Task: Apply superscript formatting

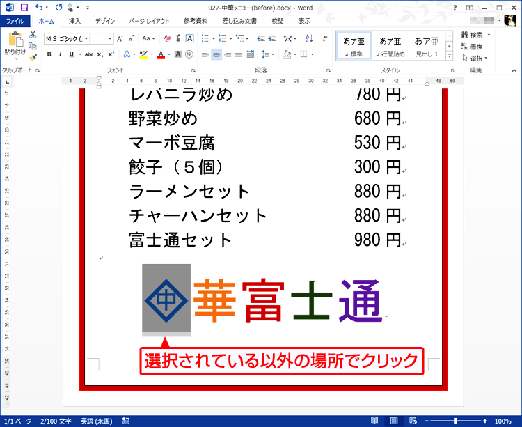Action: click(111, 54)
